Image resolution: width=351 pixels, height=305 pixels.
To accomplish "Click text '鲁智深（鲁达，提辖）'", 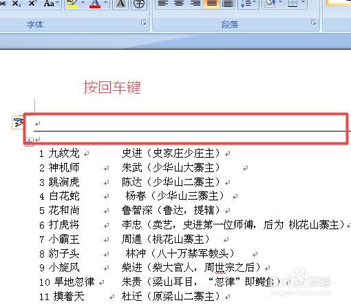I will tap(171, 211).
